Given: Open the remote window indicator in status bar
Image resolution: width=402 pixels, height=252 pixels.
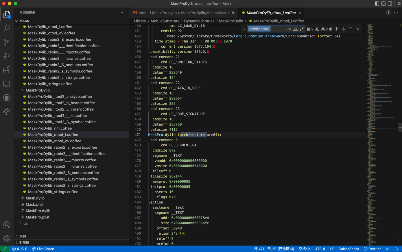Looking at the screenshot, I should point(5,249).
